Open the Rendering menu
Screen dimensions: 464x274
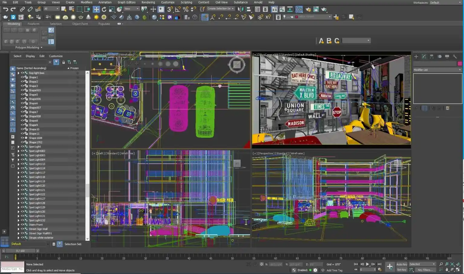pyautogui.click(x=148, y=2)
